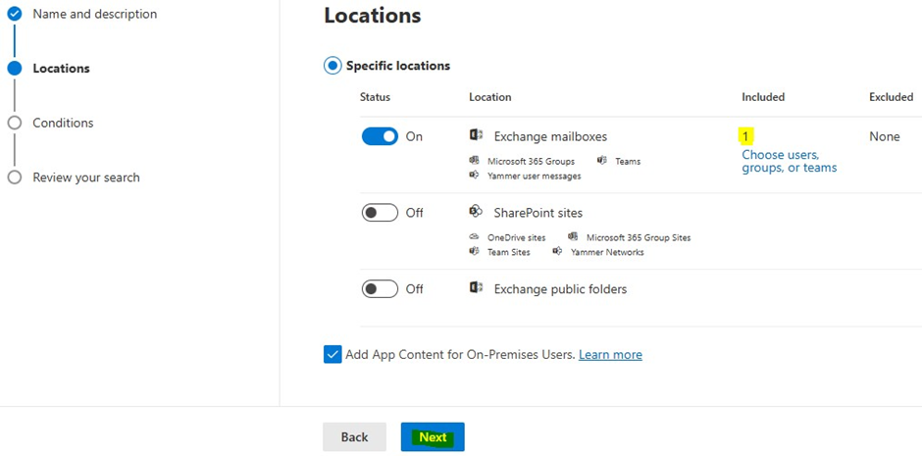
Task: Click the Exchange public folders icon
Action: (477, 288)
